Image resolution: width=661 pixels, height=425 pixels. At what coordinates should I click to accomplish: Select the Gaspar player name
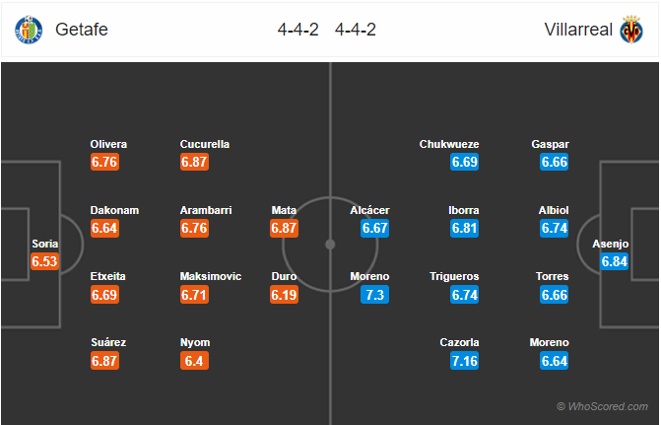[550, 144]
